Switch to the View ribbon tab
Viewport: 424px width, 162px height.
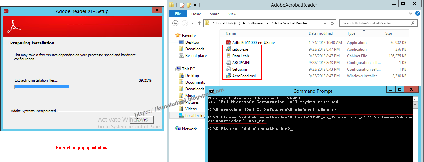click(x=232, y=14)
